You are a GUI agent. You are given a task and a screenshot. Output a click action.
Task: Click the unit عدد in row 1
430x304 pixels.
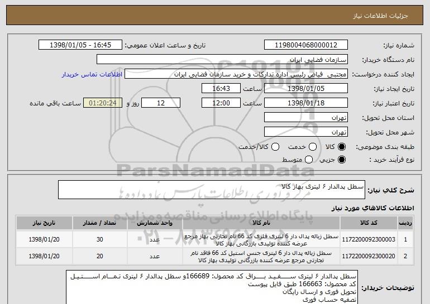155,240
